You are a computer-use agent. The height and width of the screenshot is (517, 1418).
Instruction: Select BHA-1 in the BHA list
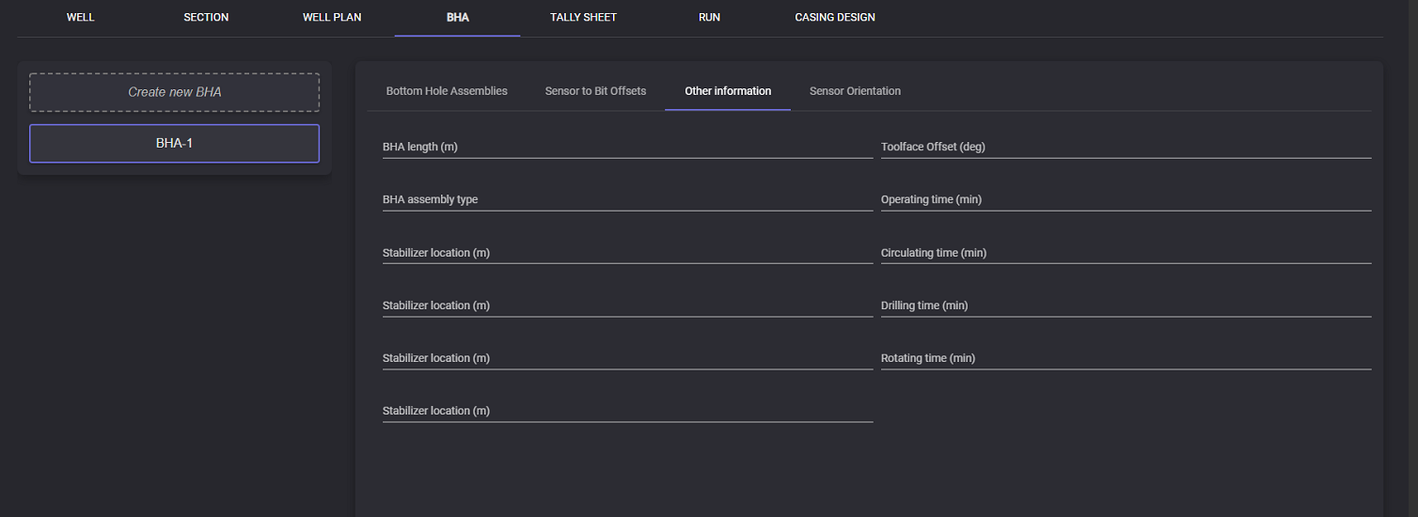pyautogui.click(x=175, y=144)
